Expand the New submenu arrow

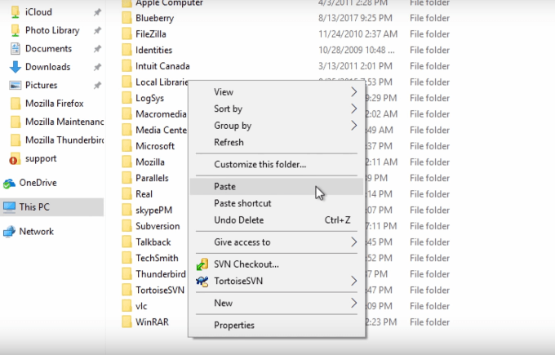tap(353, 303)
